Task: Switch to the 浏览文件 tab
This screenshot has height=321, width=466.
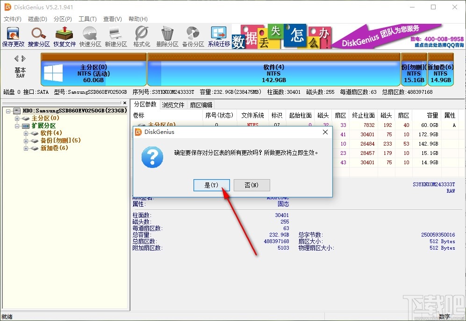Action: (173, 105)
